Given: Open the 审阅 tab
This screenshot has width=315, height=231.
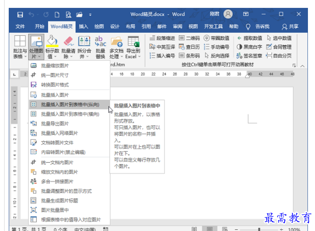Looking at the screenshot, I should coord(177,27).
